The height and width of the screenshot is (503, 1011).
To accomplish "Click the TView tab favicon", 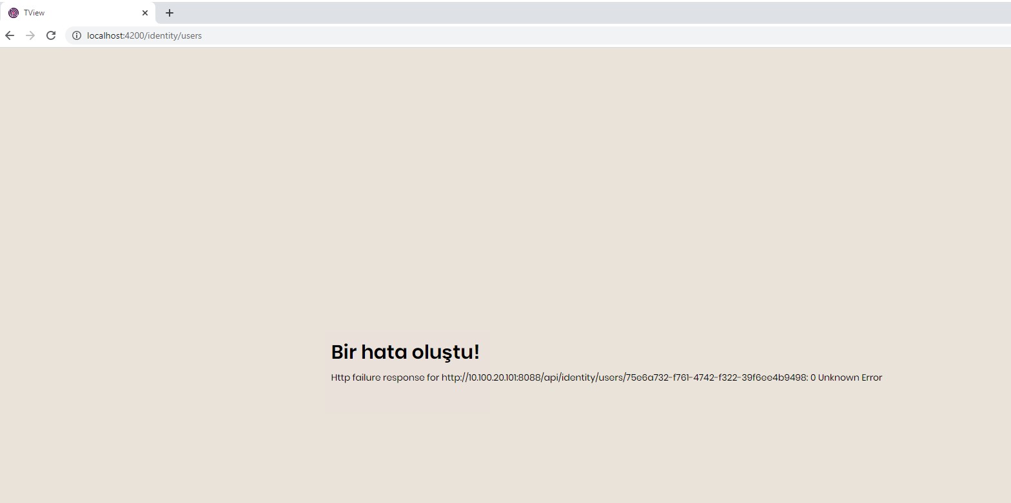I will (x=14, y=13).
